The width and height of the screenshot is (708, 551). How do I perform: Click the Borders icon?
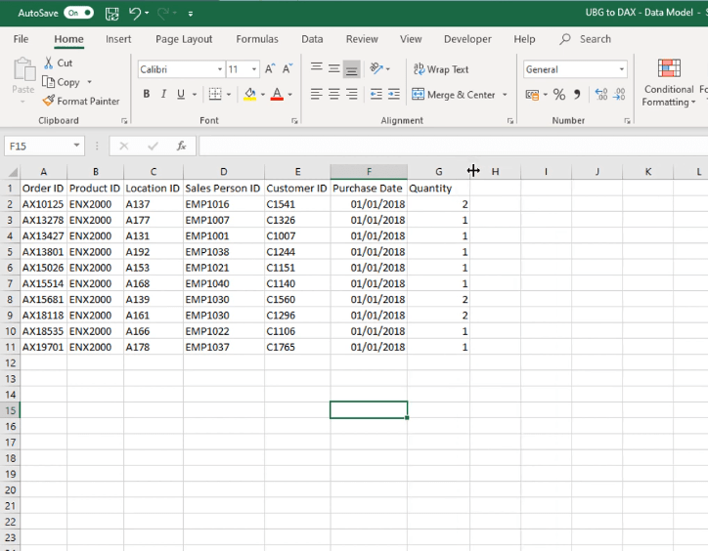click(x=215, y=94)
